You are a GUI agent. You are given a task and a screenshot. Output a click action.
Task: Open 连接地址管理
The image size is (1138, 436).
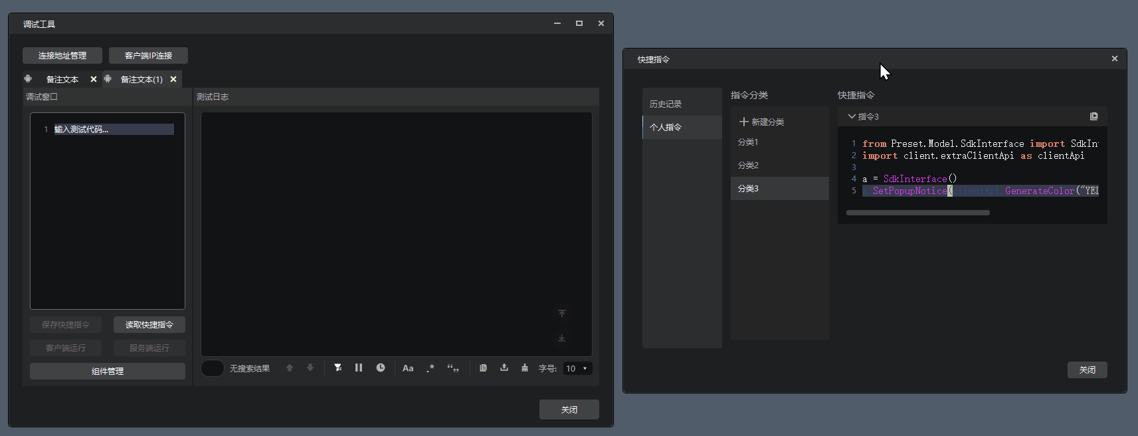coord(62,55)
